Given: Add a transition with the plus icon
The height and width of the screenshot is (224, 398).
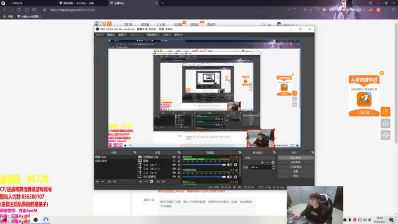Looking at the screenshot, I should [x=262, y=162].
